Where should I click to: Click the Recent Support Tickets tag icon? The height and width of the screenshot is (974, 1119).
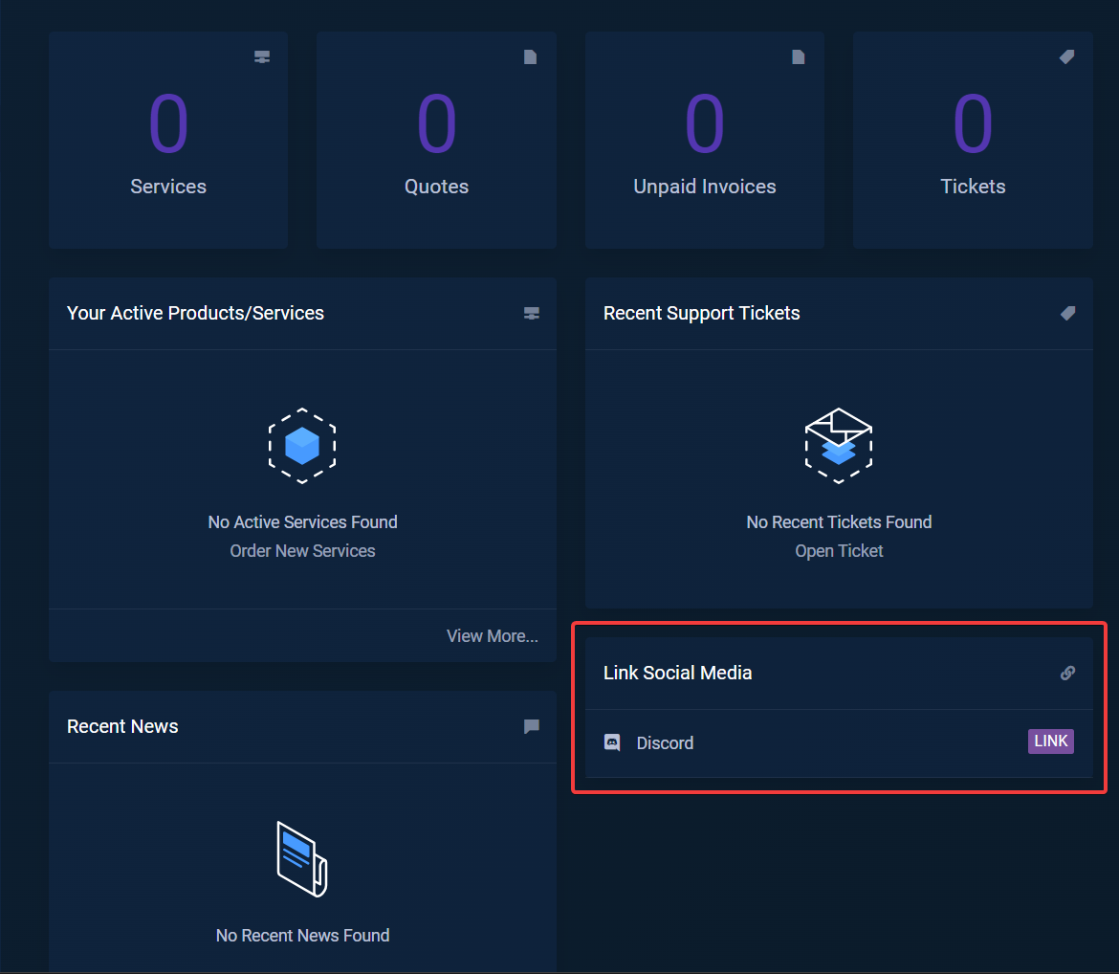[1067, 313]
